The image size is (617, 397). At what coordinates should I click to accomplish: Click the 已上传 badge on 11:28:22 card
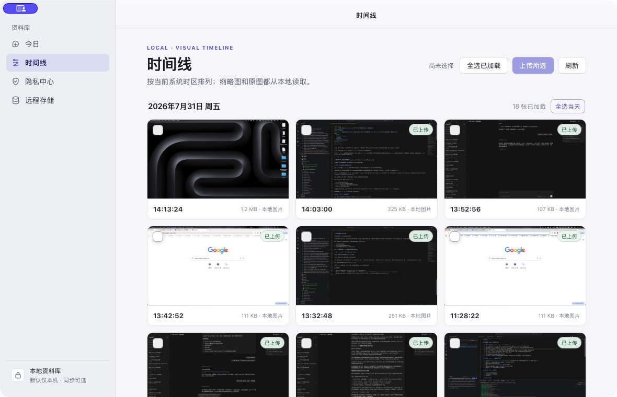click(x=569, y=236)
